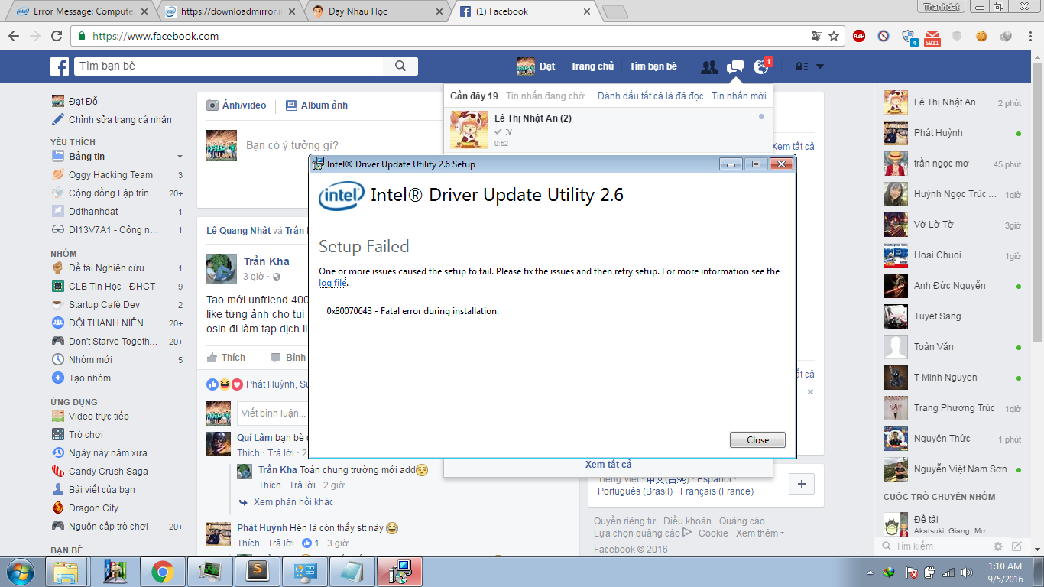Open the privacy shortcuts lock icon
The width and height of the screenshot is (1044, 587).
coord(802,66)
